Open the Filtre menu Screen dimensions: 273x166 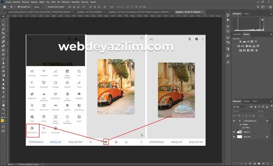point(53,2)
